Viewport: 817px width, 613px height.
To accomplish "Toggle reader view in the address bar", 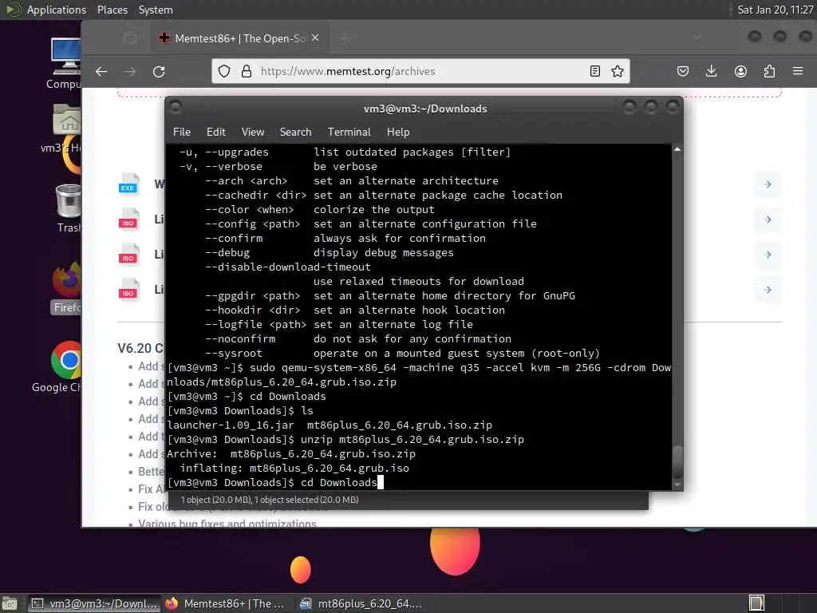I will click(x=595, y=71).
